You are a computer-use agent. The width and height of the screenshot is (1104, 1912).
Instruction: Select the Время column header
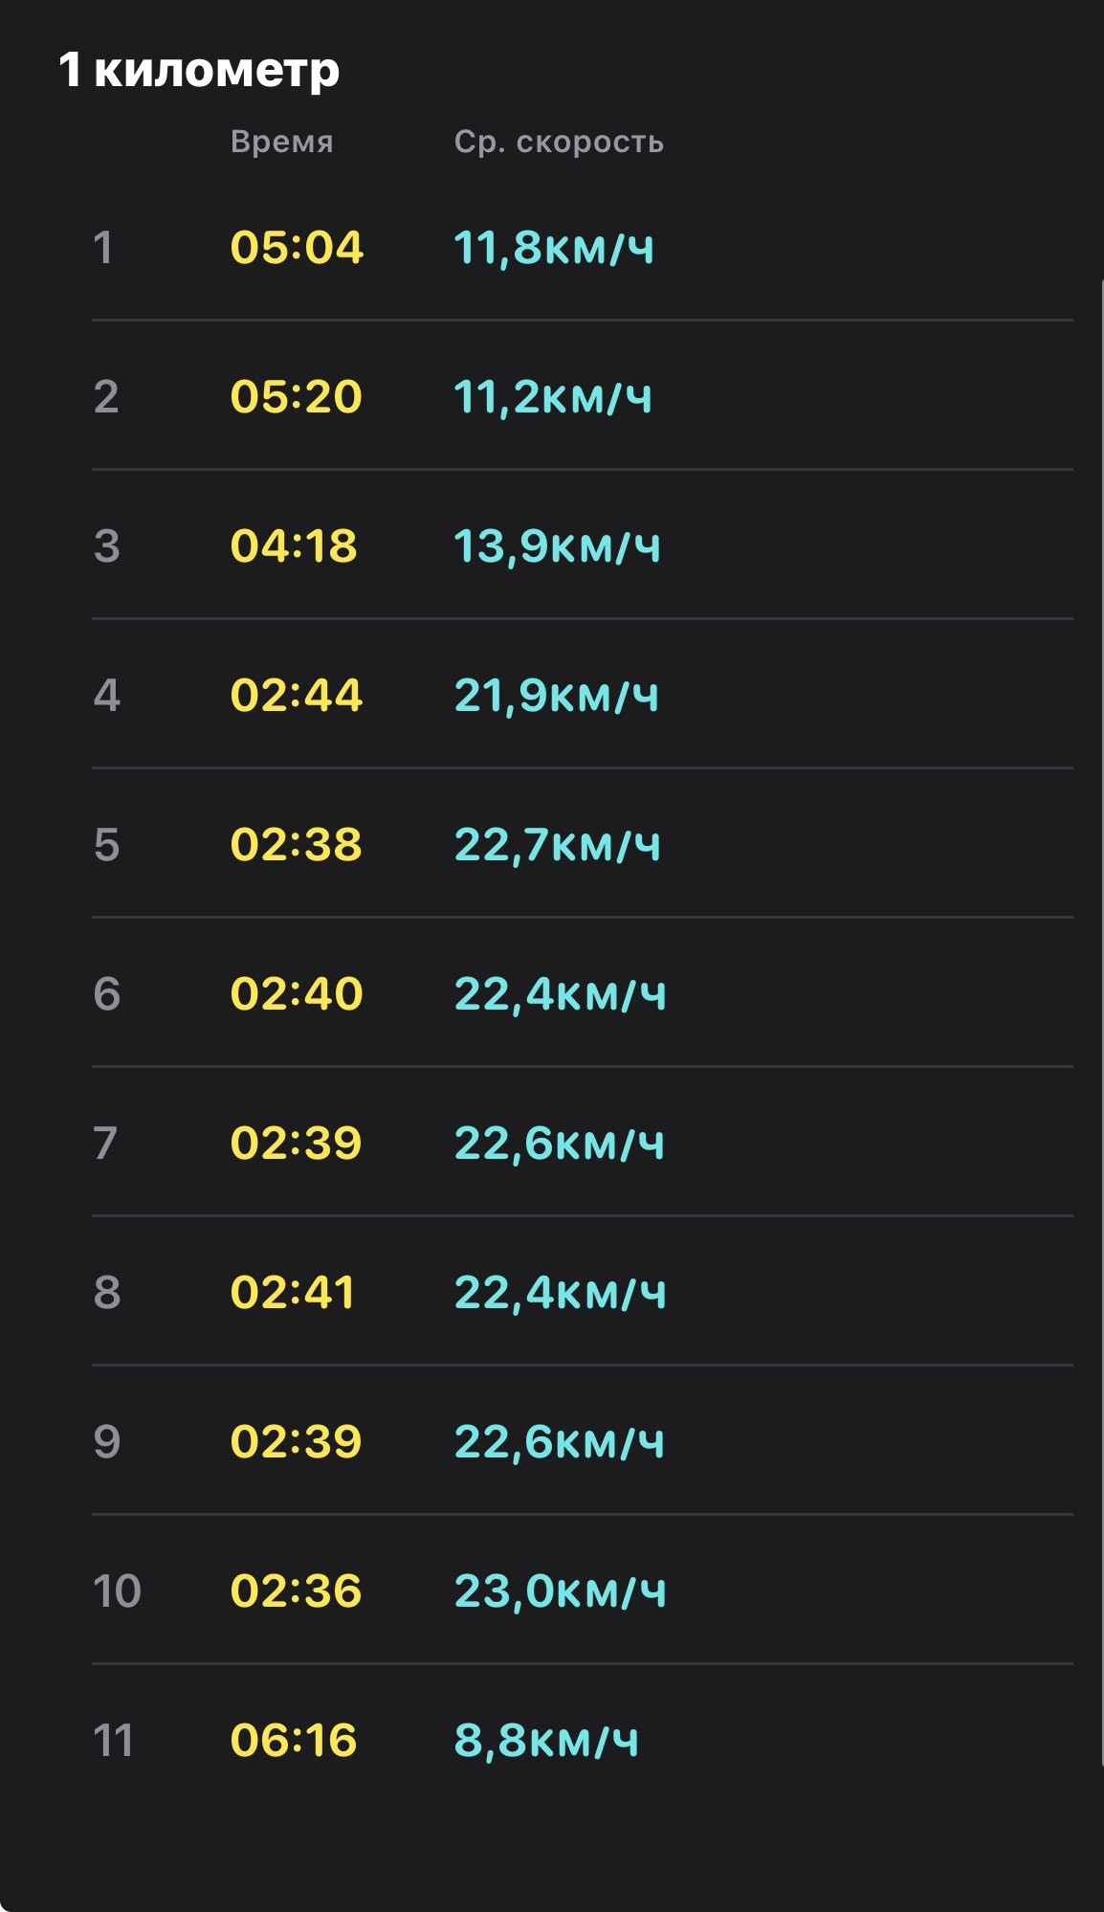tap(282, 142)
